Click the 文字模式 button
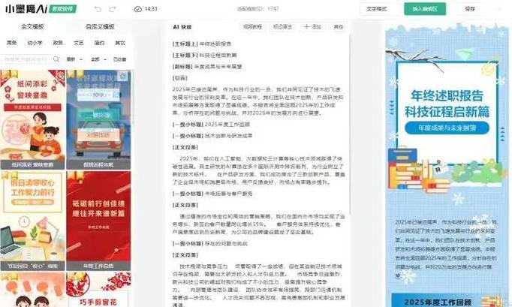Viewport: 512px width, 307px height. (x=376, y=9)
